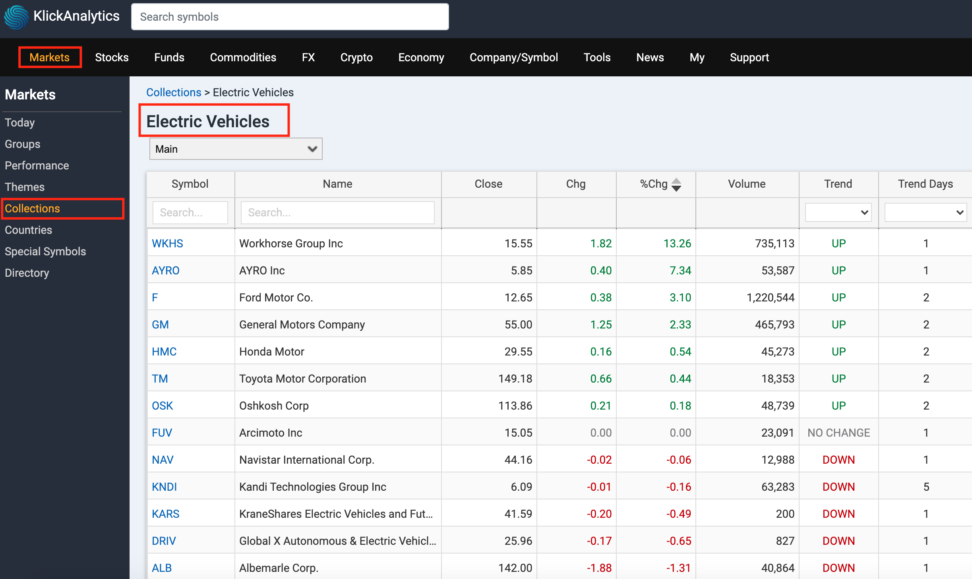Open the Funds menu
The height and width of the screenshot is (579, 972).
pyautogui.click(x=169, y=57)
